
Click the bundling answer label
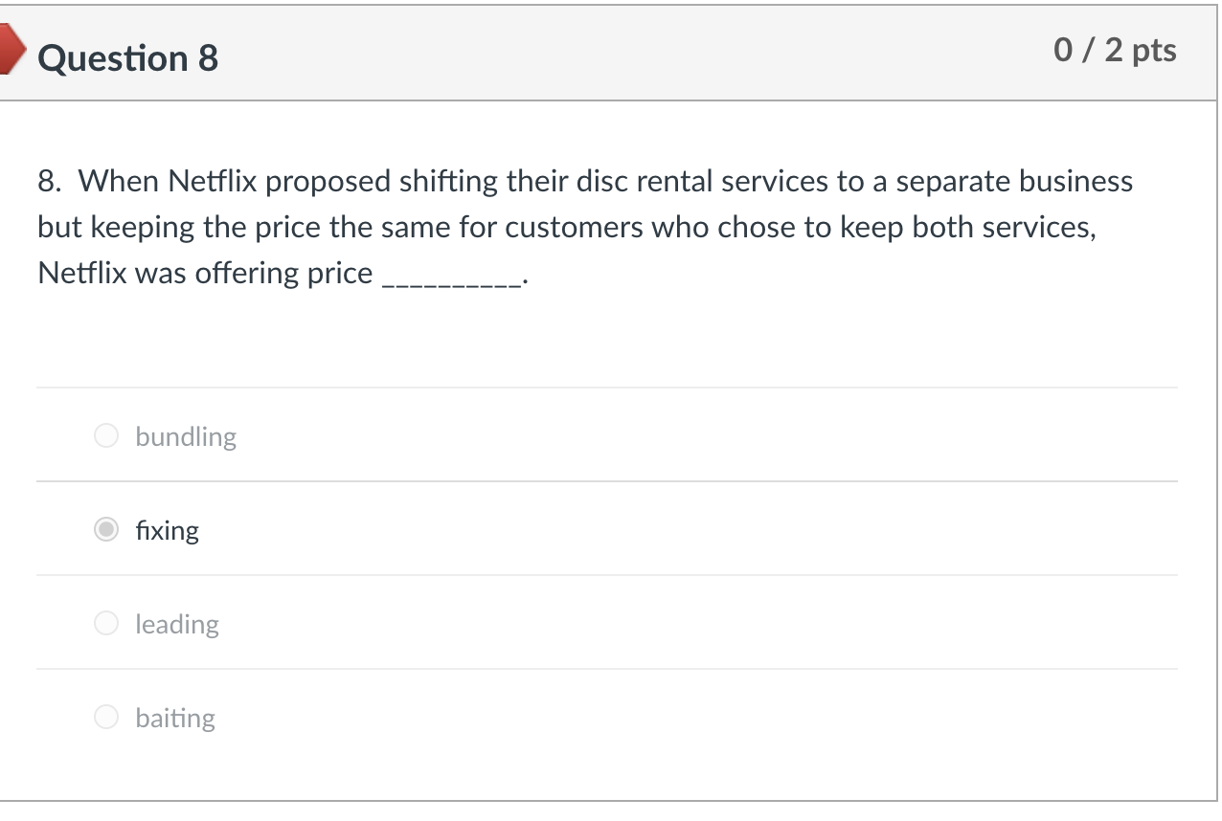click(185, 436)
